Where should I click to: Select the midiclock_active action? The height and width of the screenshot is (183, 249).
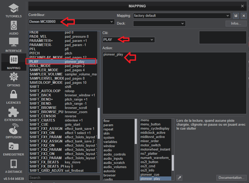(x=155, y=133)
